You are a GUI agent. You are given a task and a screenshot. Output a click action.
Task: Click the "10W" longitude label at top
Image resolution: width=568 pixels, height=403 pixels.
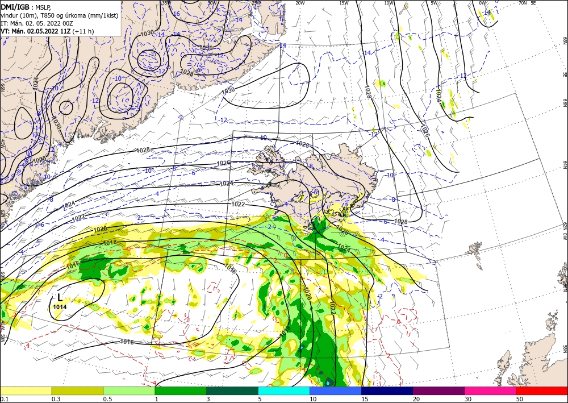pos(389,3)
